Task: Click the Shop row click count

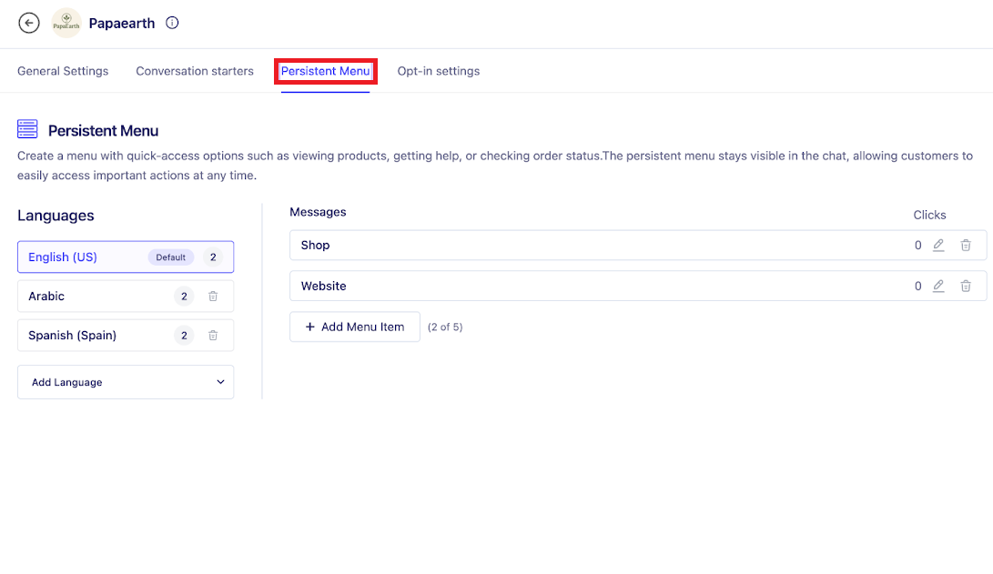Action: pyautogui.click(x=917, y=245)
